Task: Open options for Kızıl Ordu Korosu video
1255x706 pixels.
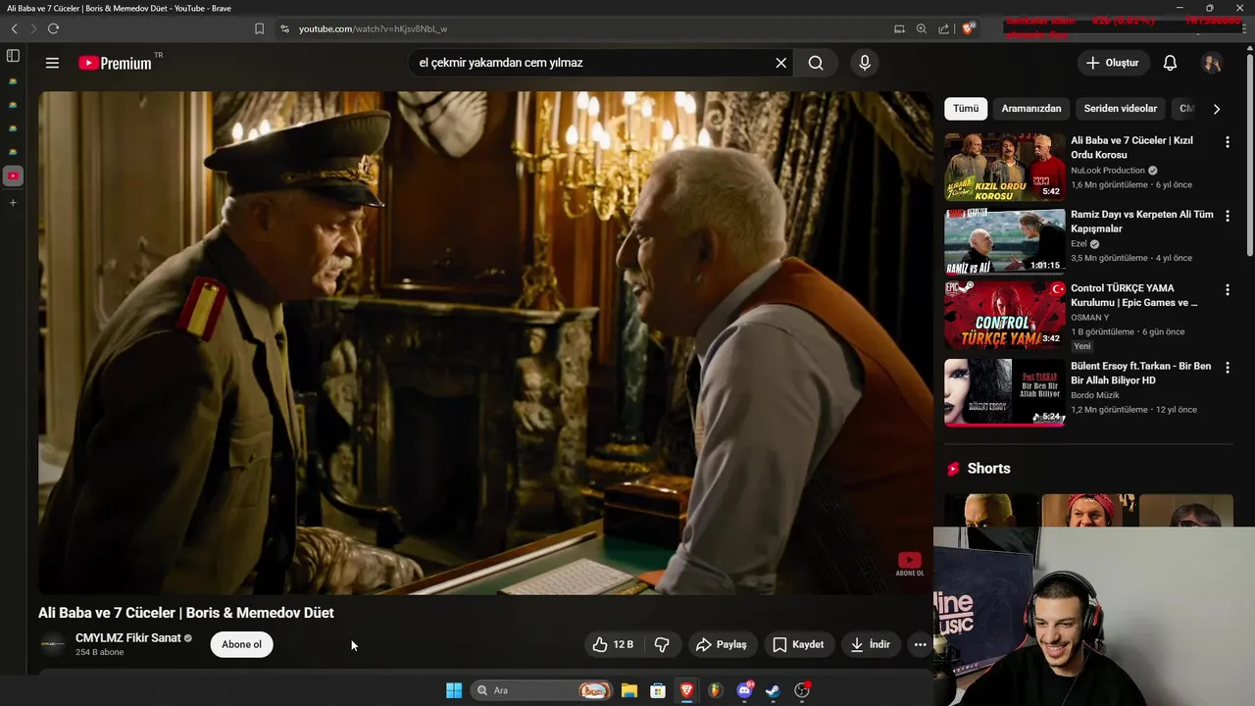Action: tap(1227, 142)
